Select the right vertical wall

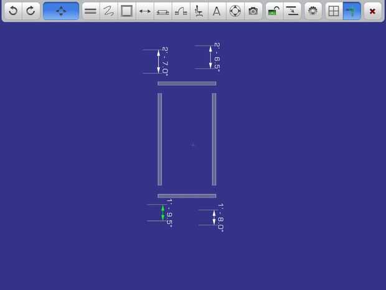pos(214,139)
